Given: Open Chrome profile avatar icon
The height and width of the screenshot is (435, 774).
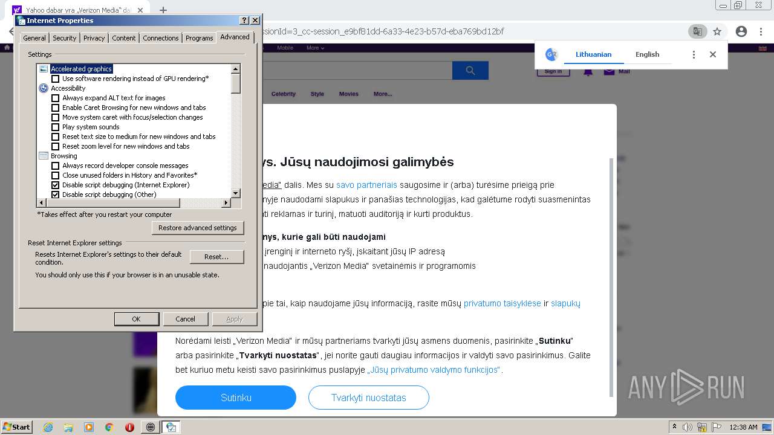Looking at the screenshot, I should coord(741,31).
